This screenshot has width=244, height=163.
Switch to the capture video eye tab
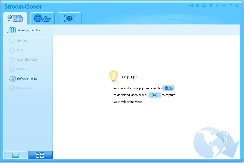point(69,18)
